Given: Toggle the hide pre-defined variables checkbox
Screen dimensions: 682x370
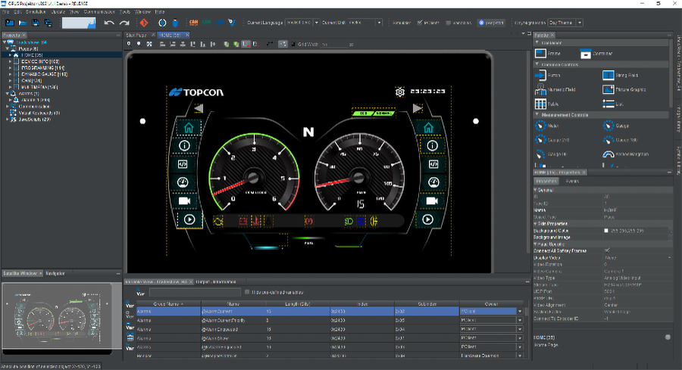Looking at the screenshot, I should tap(247, 292).
